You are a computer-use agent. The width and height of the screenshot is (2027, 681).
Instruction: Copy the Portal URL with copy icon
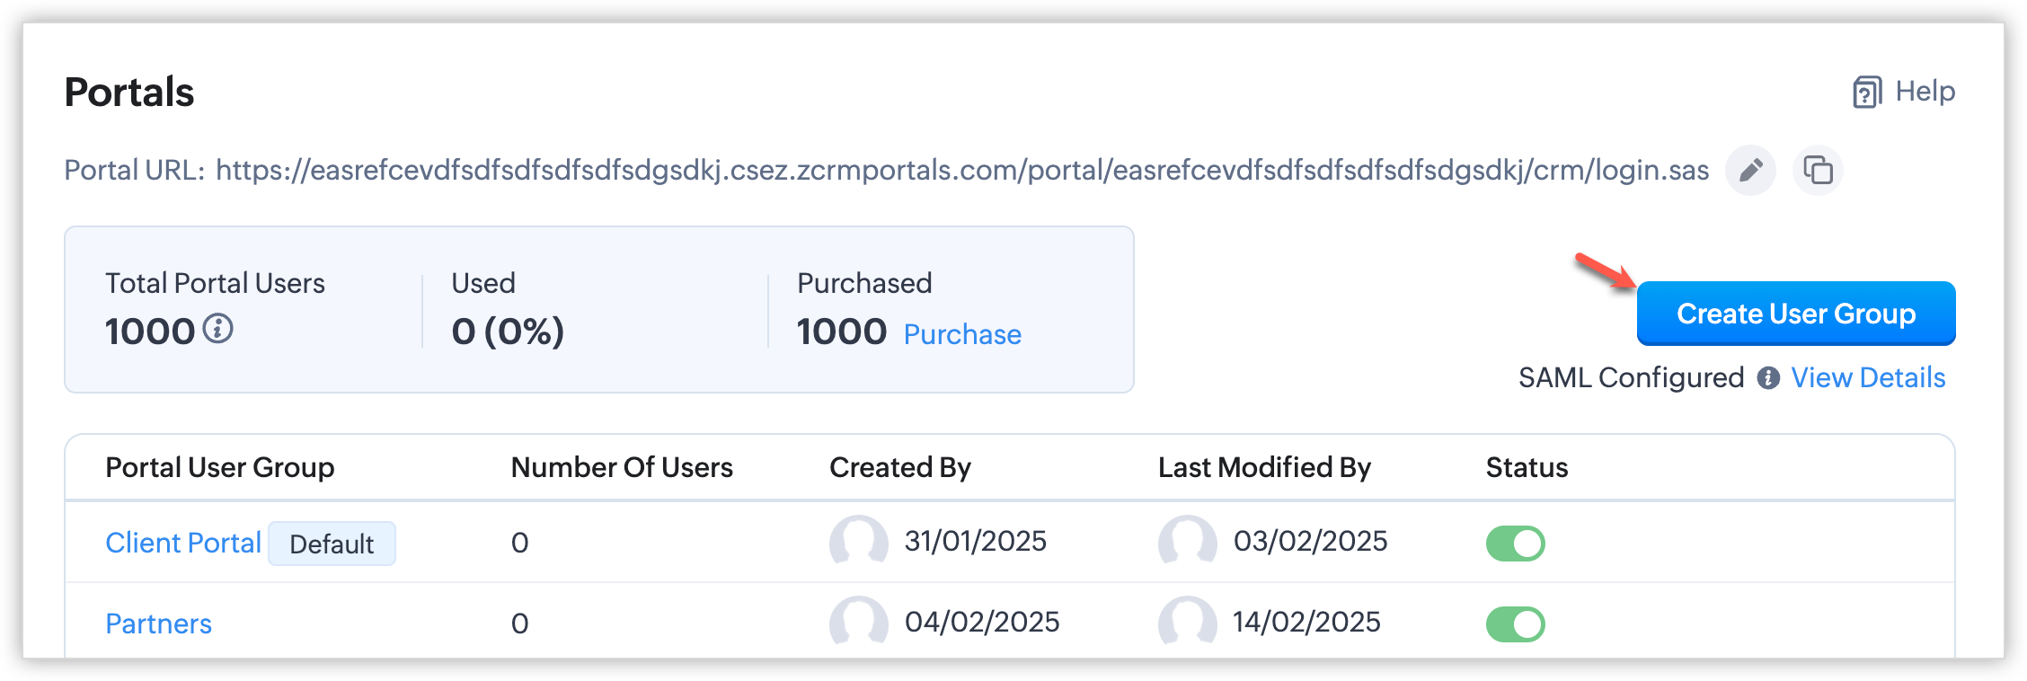[1818, 170]
